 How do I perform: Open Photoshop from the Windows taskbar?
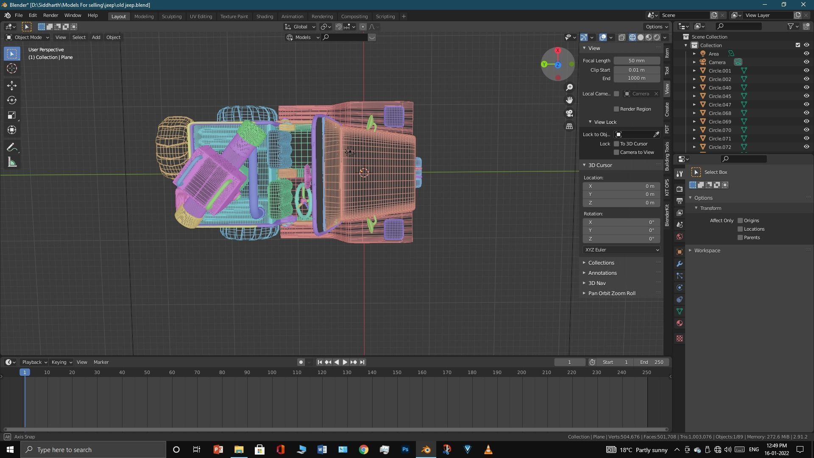tap(405, 450)
